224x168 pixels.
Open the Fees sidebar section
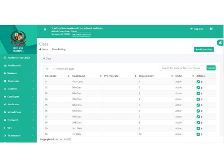click(x=18, y=128)
